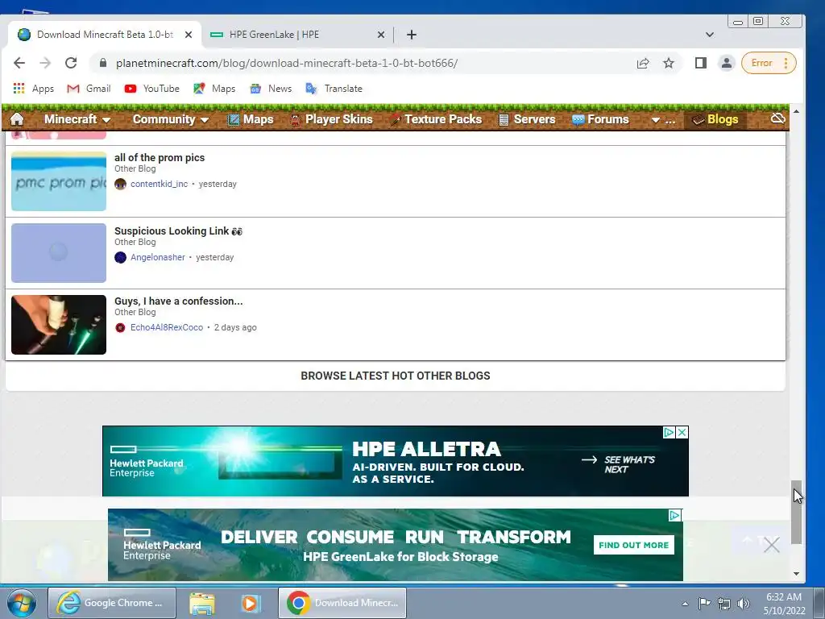
Task: Reload the page with refresh icon
Action: pos(71,63)
